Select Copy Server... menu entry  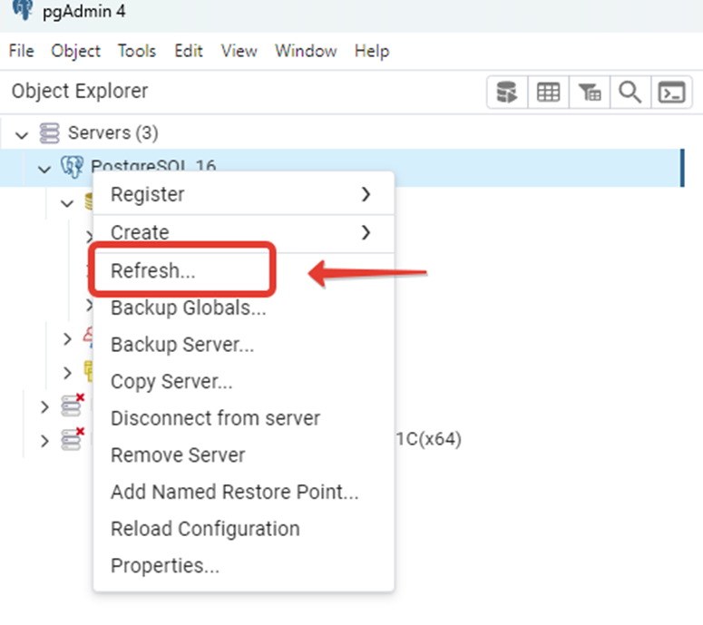coord(243,382)
